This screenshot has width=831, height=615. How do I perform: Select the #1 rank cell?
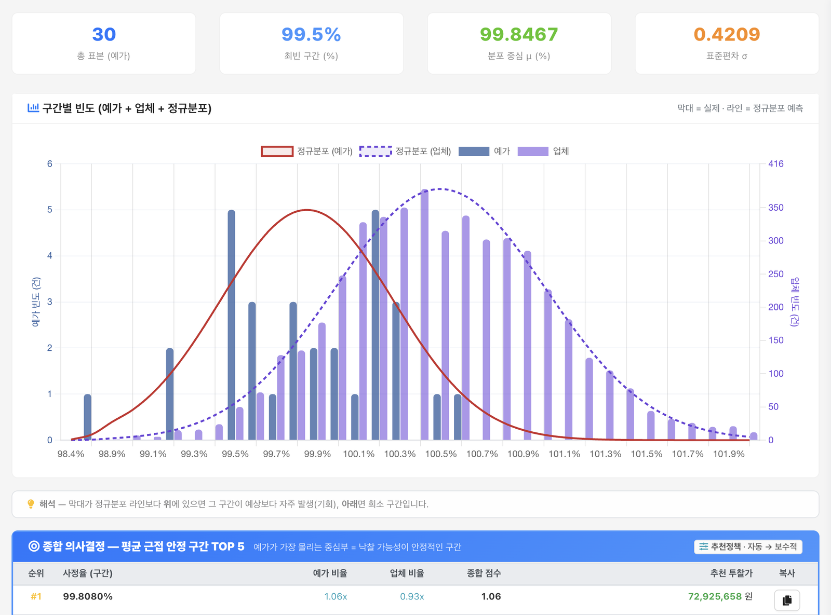pyautogui.click(x=36, y=597)
